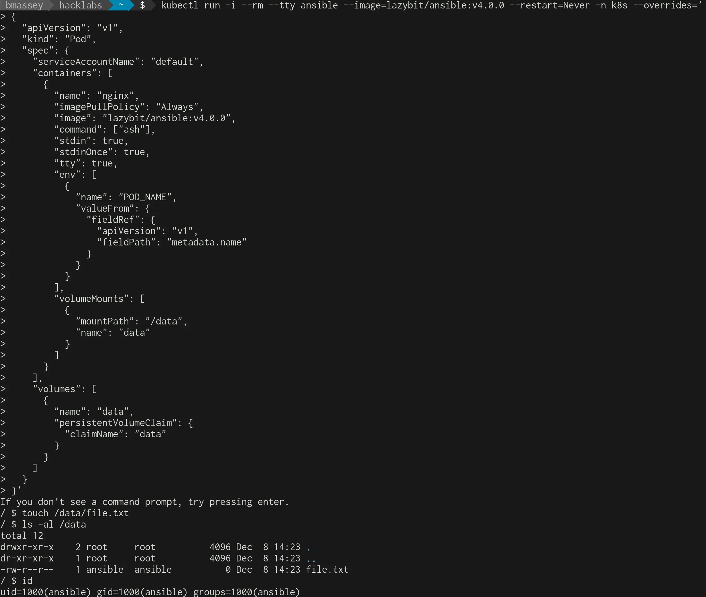Click file.txt in the directory listing
The image size is (706, 597).
coord(327,570)
